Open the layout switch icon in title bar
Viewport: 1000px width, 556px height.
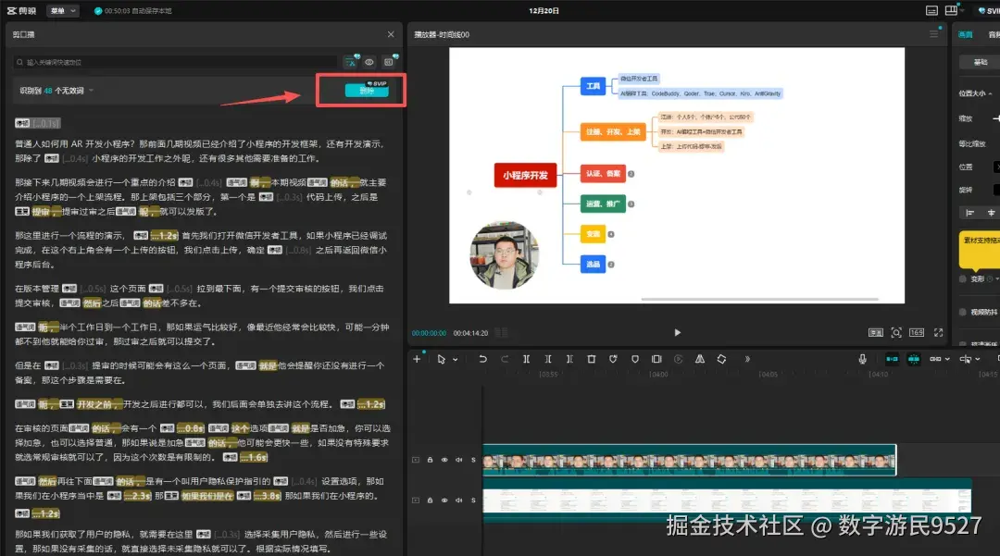pyautogui.click(x=951, y=10)
